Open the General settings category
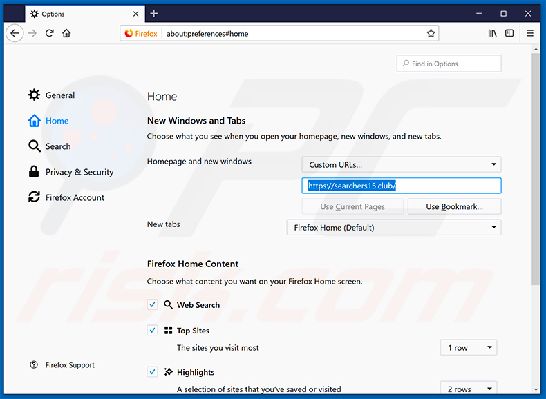The image size is (546, 399). tap(52, 95)
